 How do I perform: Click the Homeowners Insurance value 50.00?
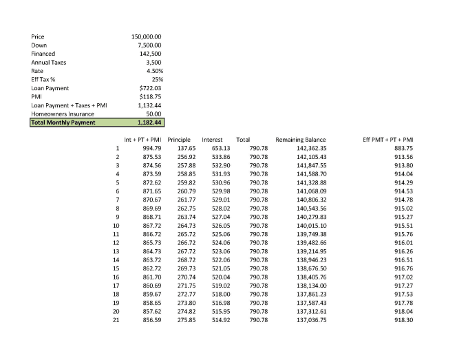click(153, 114)
